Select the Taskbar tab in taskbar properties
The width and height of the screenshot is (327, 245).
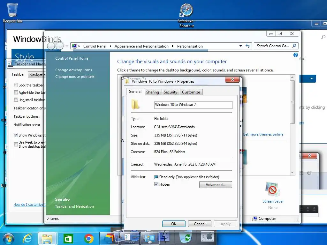18,74
